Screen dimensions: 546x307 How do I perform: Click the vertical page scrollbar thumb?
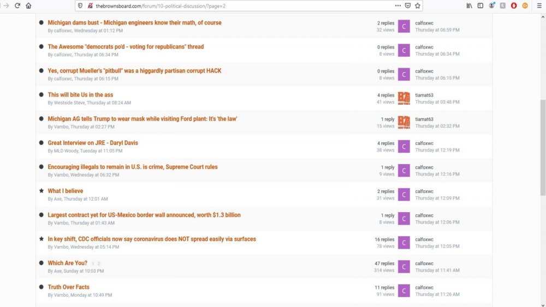(543, 147)
